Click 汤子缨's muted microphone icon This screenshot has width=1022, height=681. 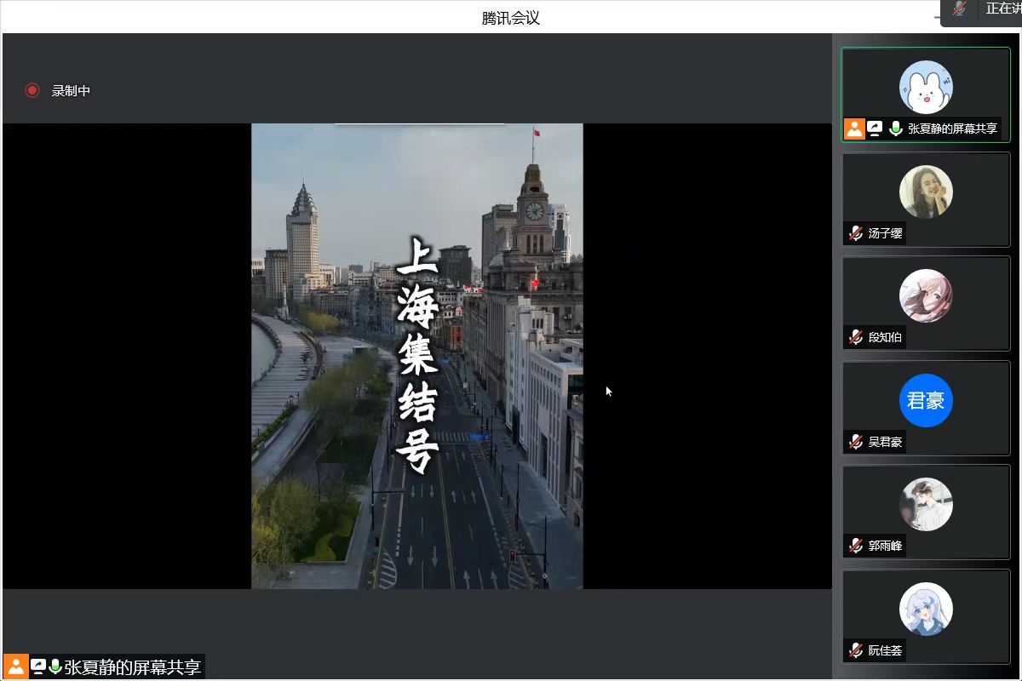coord(856,232)
